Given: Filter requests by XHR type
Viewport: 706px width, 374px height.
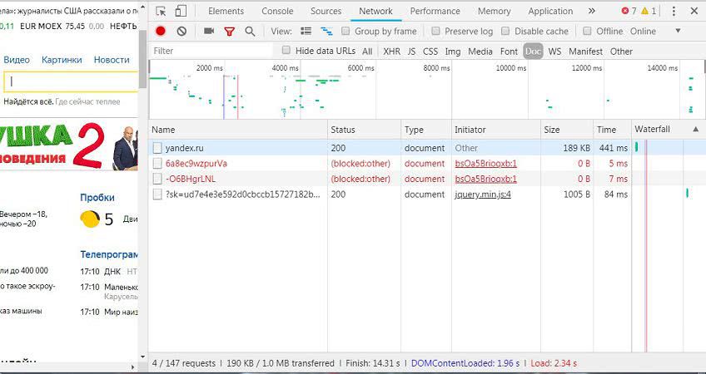Looking at the screenshot, I should [391, 51].
